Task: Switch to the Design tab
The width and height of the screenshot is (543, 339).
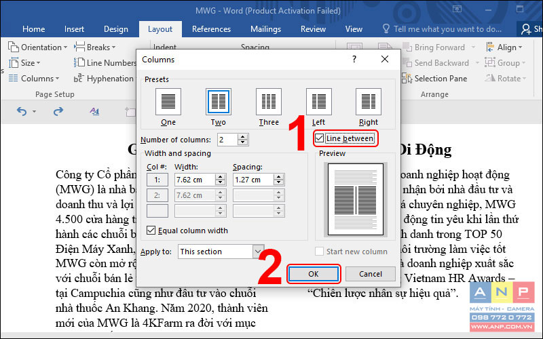Action: coord(116,29)
